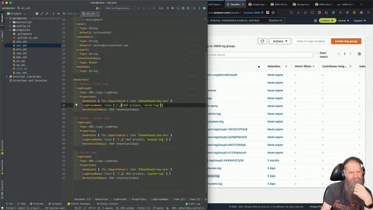Click the Search Everywhere magnifier icon in PyCharm
Image resolution: width=373 pixels, height=210 pixels.
click(x=194, y=8)
